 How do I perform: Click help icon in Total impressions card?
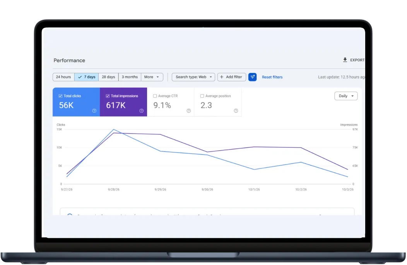click(x=142, y=111)
